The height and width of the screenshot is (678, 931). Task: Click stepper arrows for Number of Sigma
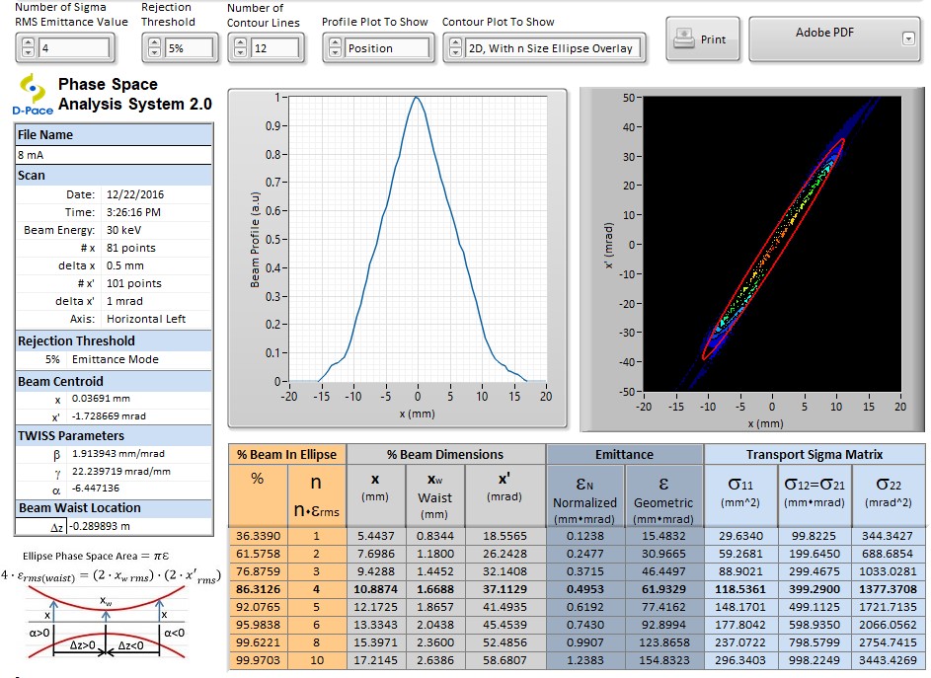pos(28,47)
